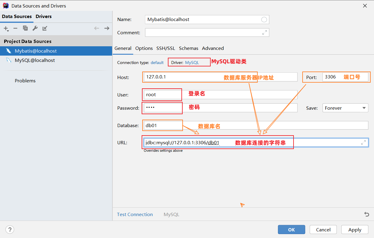Screen dimensions: 374x238
Task: Add a new data source with plus icon
Action: pos(6,28)
